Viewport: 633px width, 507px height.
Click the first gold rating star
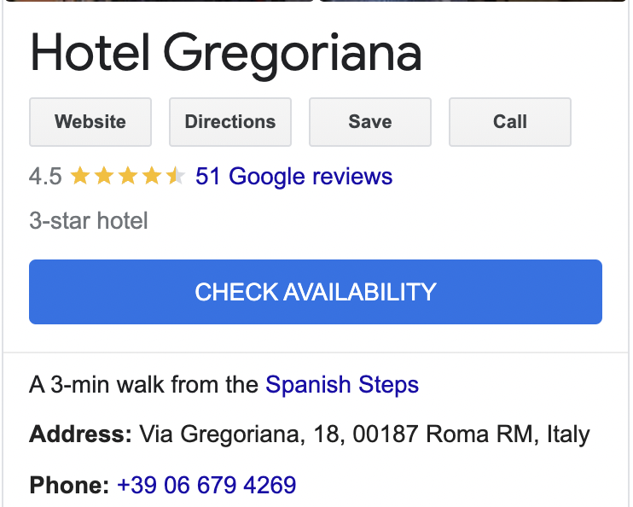[80, 177]
